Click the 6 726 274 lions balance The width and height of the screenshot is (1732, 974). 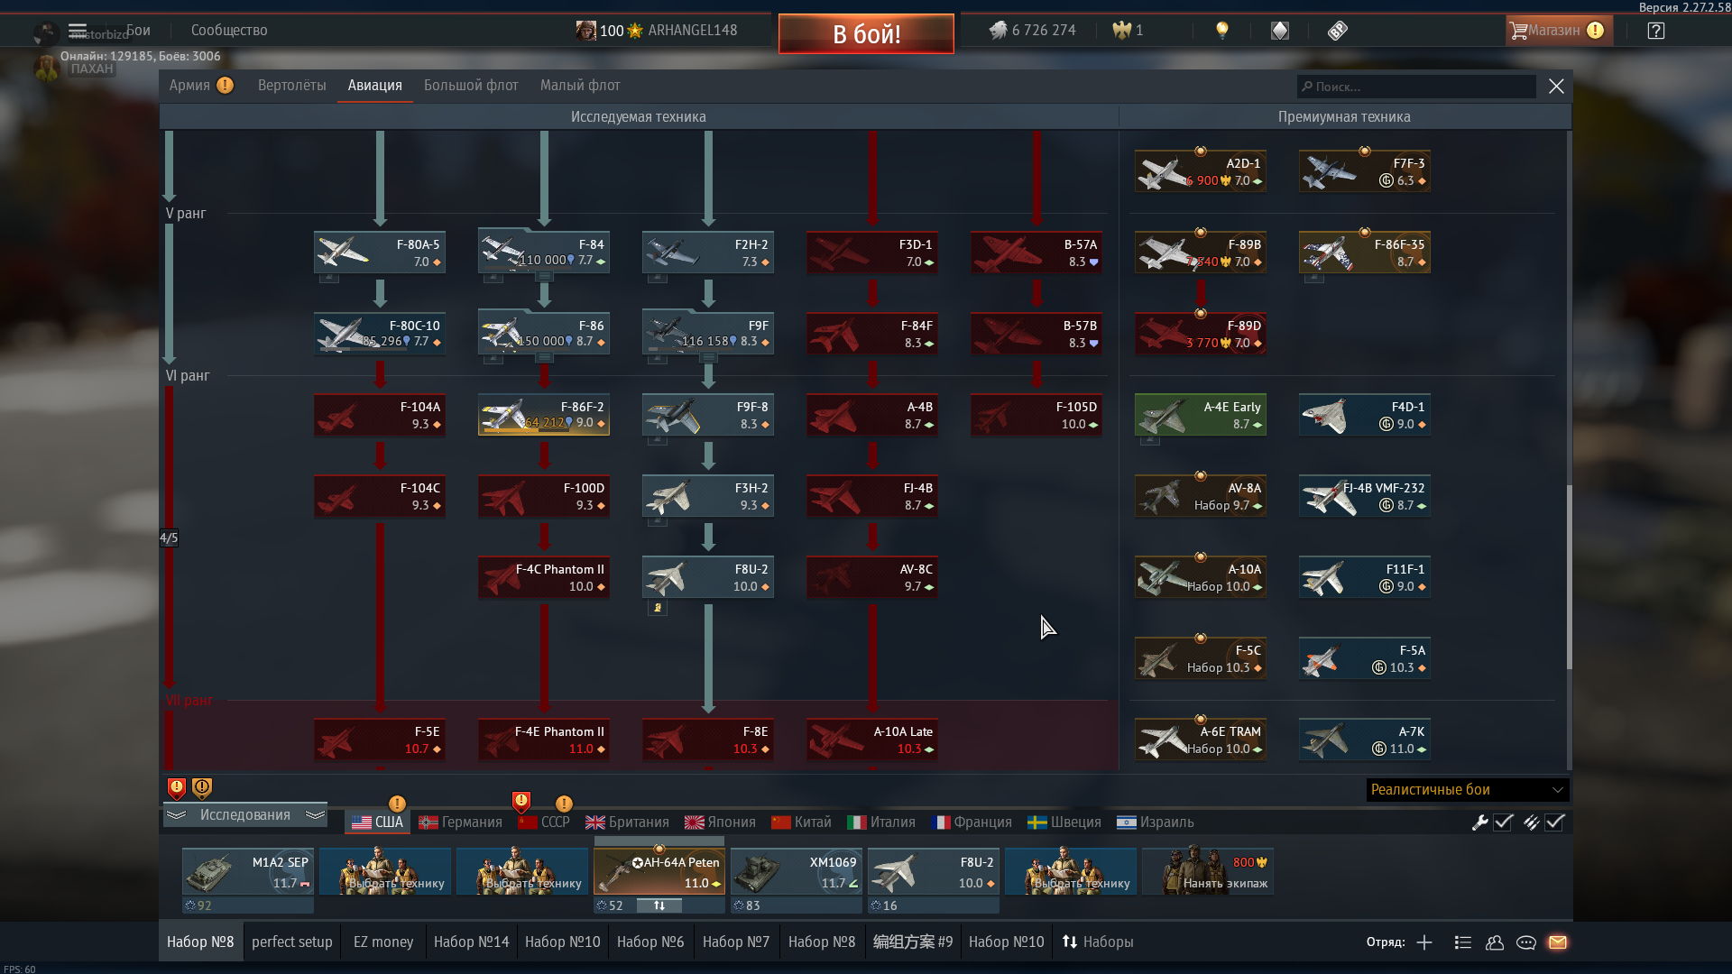click(1044, 30)
